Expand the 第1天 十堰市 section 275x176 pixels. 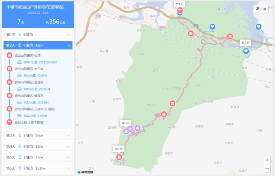tap(38, 34)
